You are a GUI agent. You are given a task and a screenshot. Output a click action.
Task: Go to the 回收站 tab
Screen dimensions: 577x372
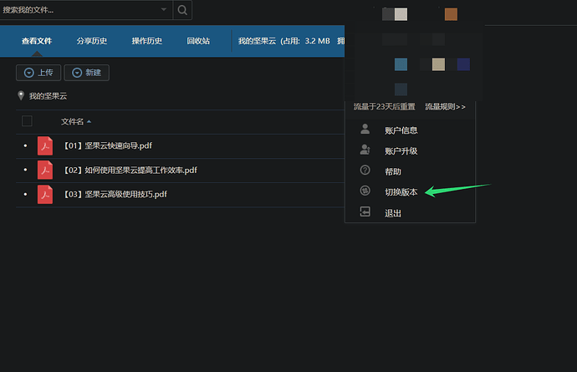click(198, 41)
